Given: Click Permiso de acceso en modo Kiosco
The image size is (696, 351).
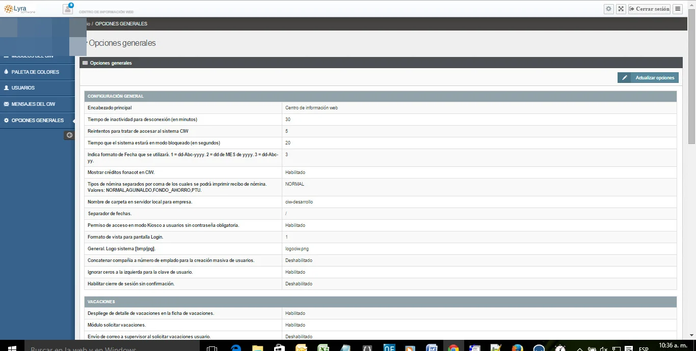Looking at the screenshot, I should click(163, 225).
